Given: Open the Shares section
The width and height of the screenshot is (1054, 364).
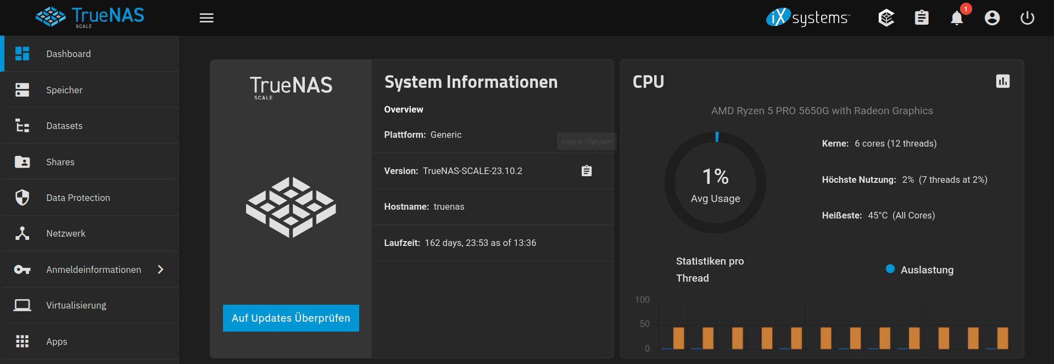Looking at the screenshot, I should 60,162.
